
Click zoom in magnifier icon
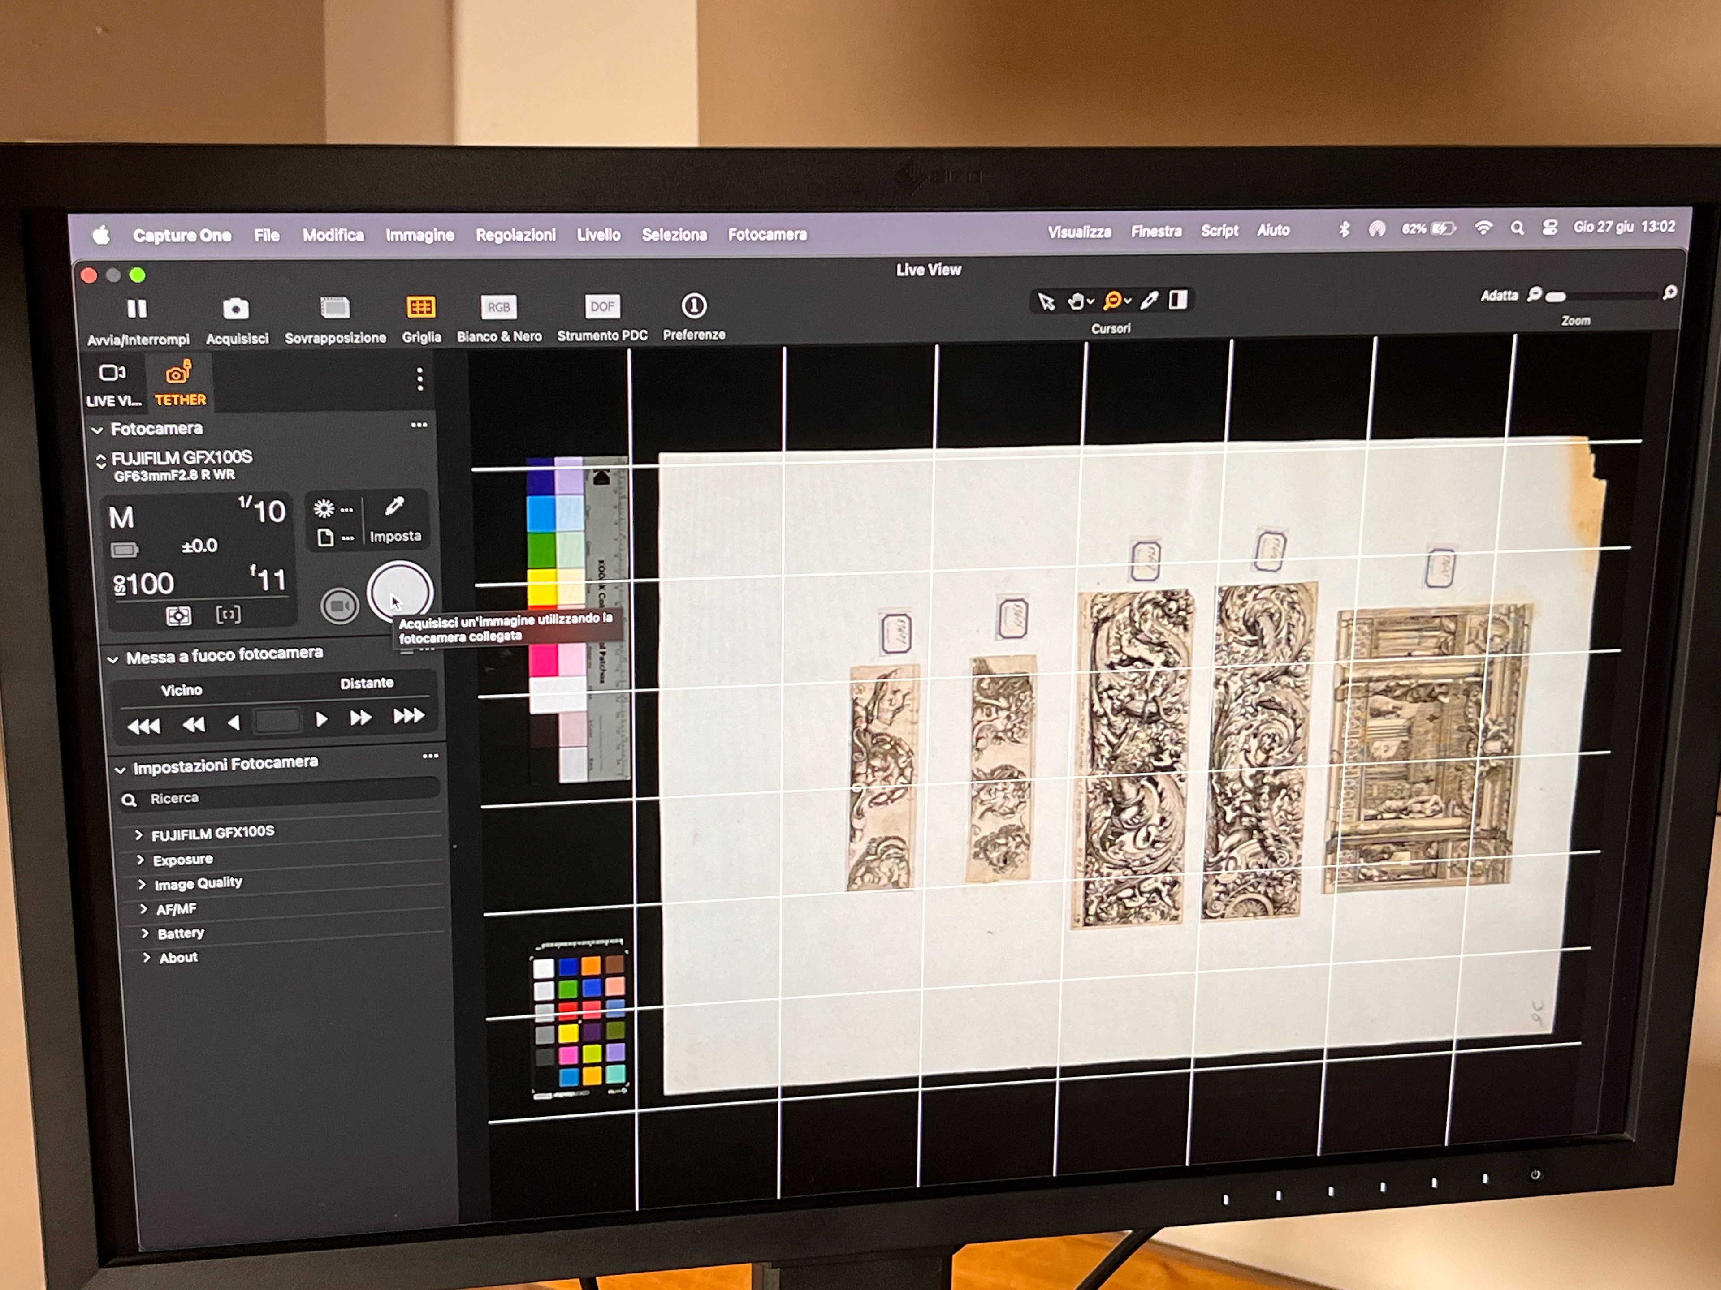pos(1669,293)
